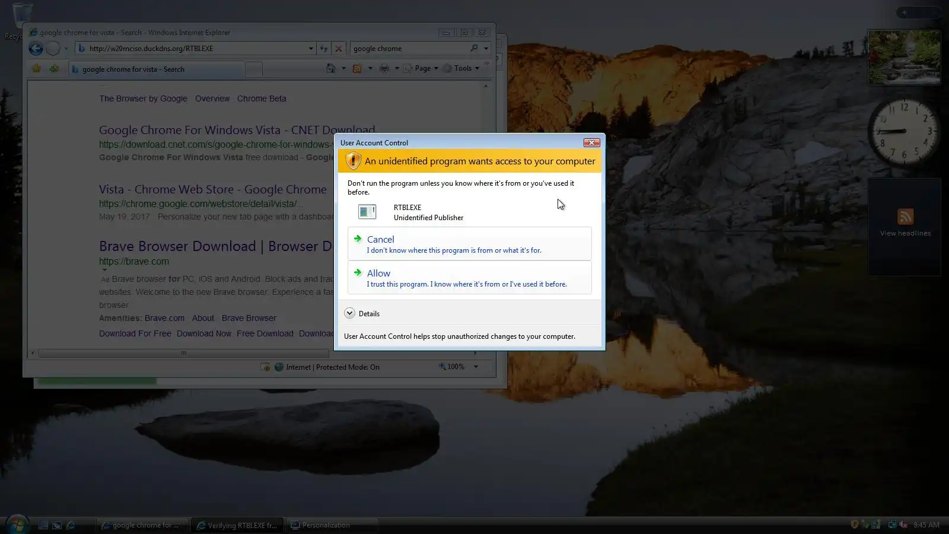The image size is (949, 534).
Task: Click the Protected Mode globe status icon
Action: point(279,367)
